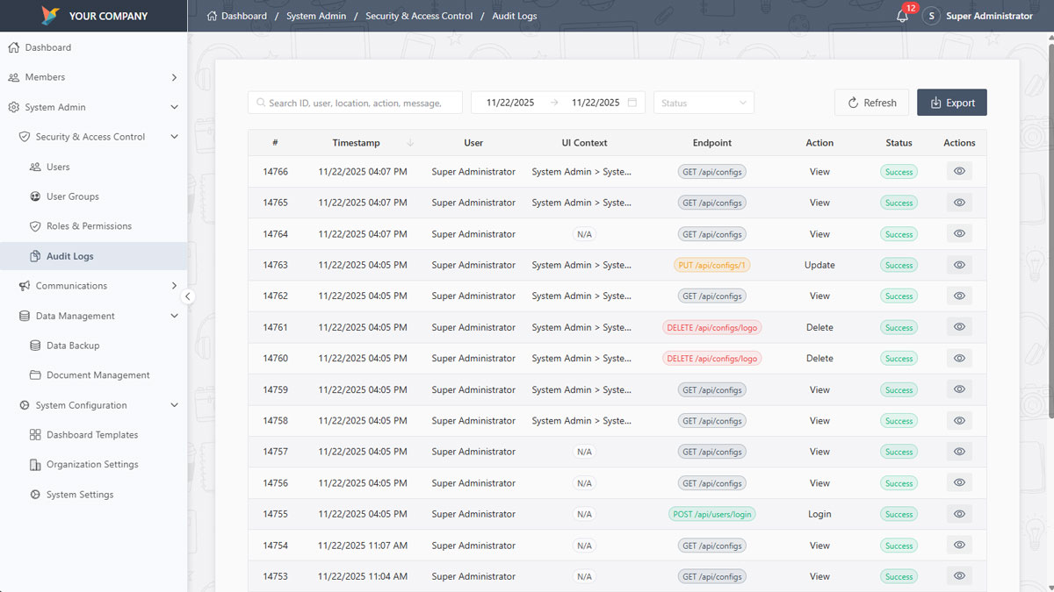
Task: Open Users in the sidebar
Action: pos(94,167)
